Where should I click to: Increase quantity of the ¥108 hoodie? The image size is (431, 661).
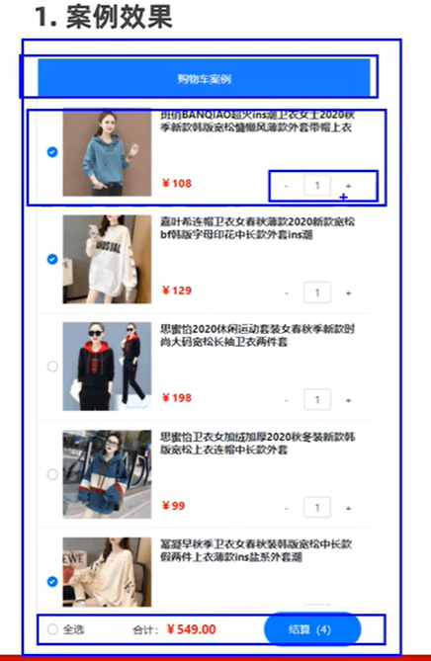pyautogui.click(x=348, y=186)
